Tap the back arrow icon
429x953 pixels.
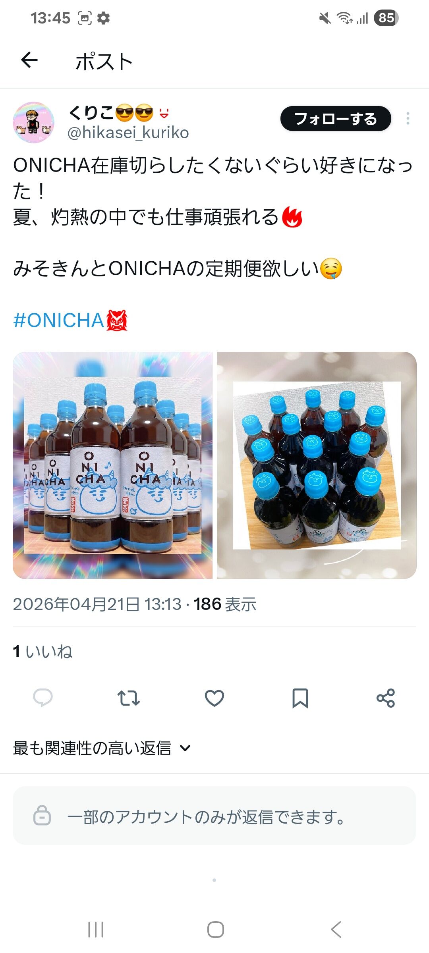pyautogui.click(x=29, y=60)
